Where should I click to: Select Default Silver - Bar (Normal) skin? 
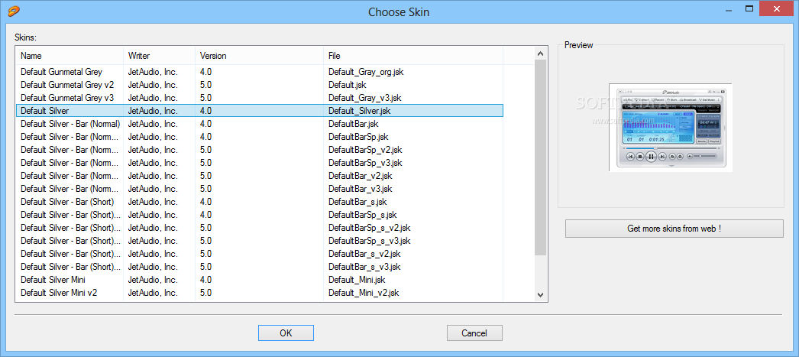point(70,123)
